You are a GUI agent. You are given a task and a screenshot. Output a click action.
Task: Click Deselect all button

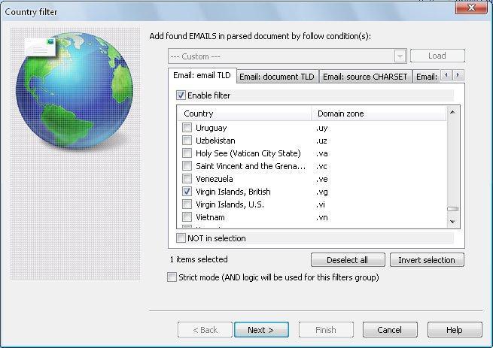coord(348,260)
